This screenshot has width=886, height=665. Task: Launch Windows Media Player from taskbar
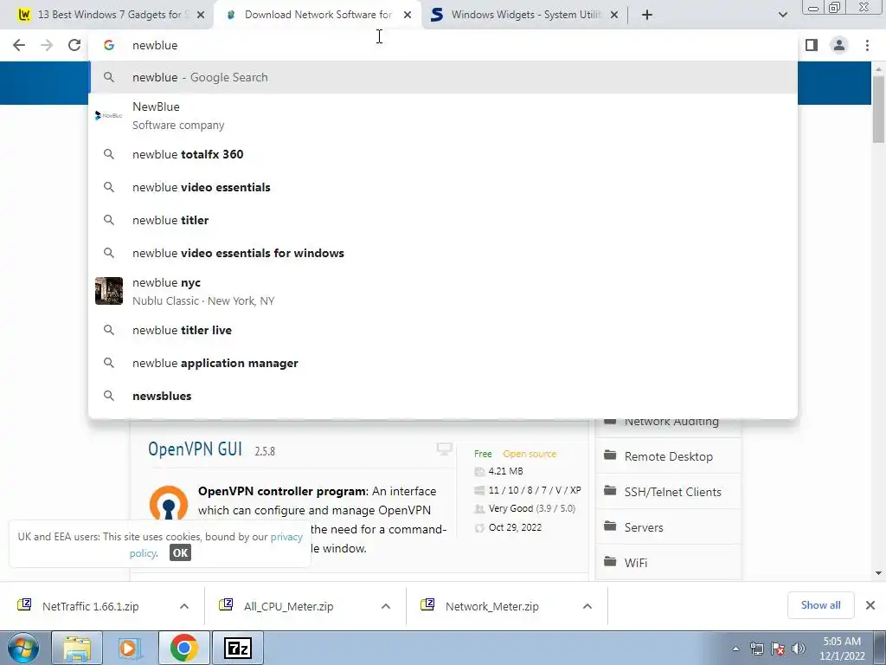[x=130, y=648]
